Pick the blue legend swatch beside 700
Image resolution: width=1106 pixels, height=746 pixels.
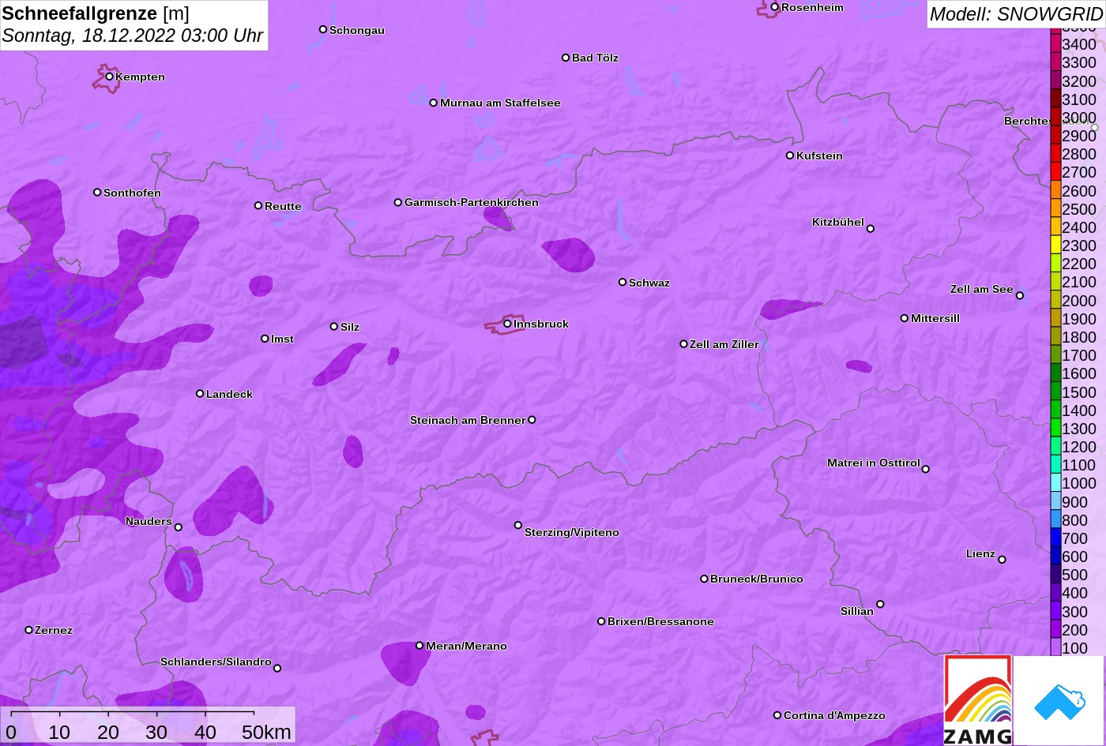tap(1055, 538)
